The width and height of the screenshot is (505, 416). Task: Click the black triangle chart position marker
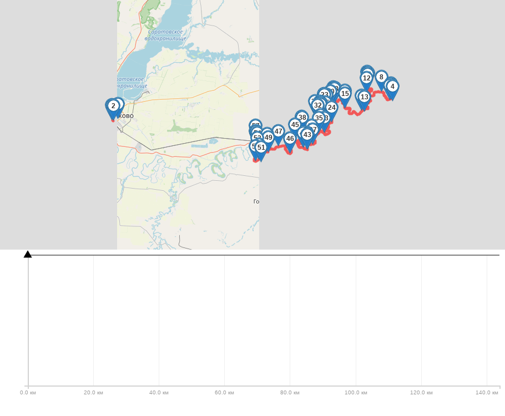(28, 254)
